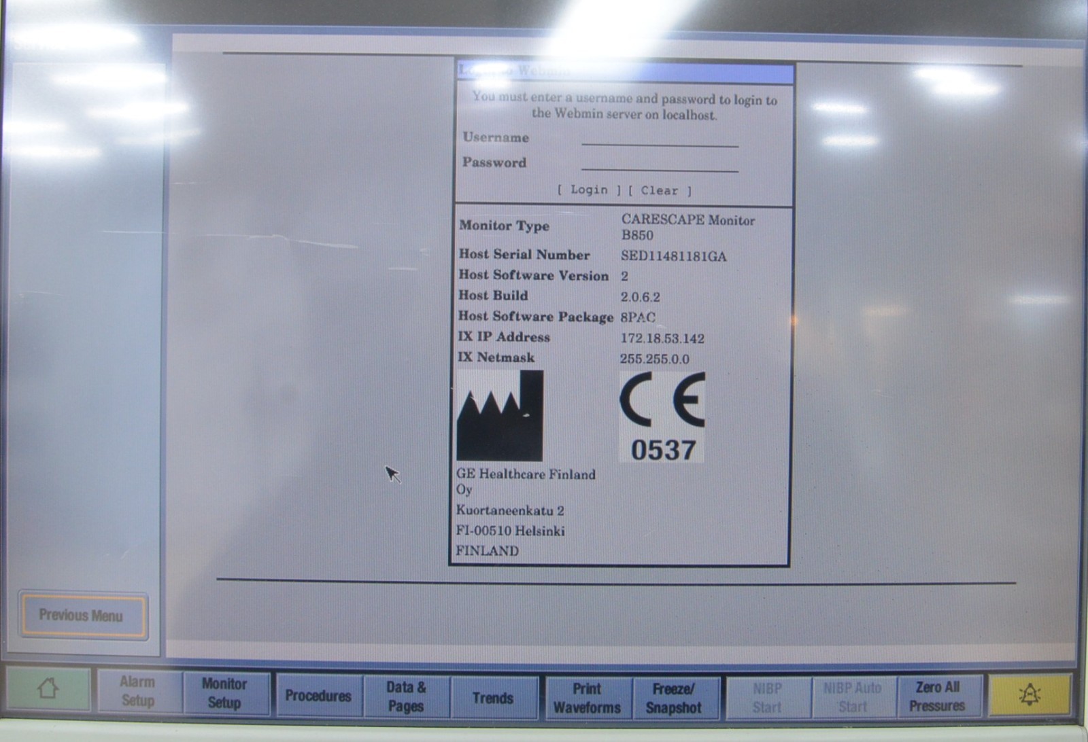Image resolution: width=1088 pixels, height=742 pixels.
Task: Click the Webmin login title bar
Action: (x=624, y=71)
